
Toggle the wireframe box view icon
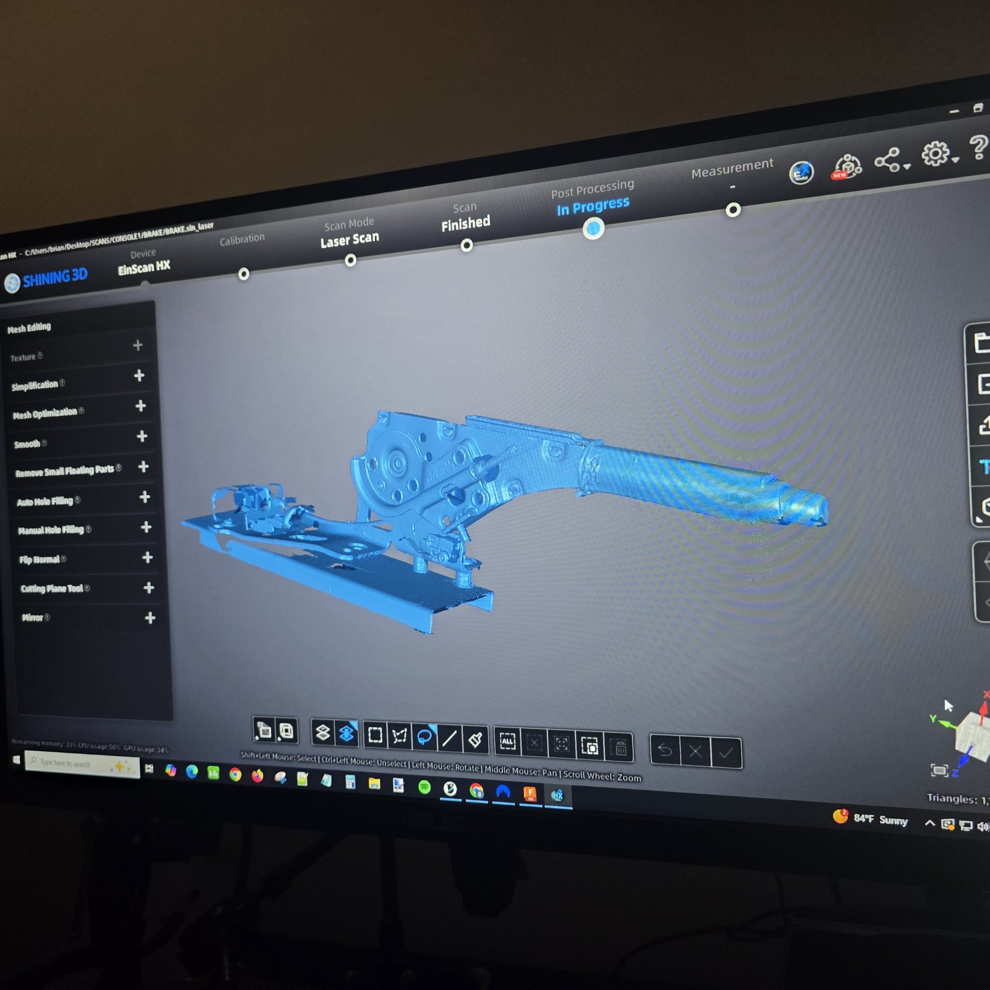click(286, 731)
